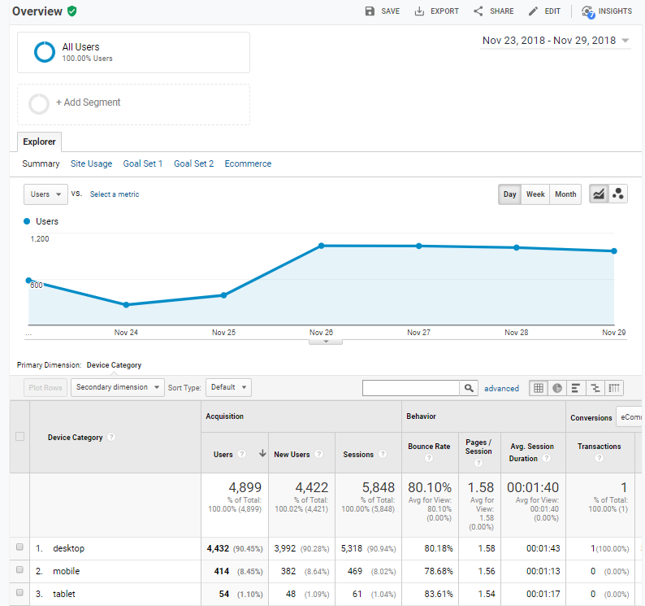Select the Data table view icon

pyautogui.click(x=538, y=388)
